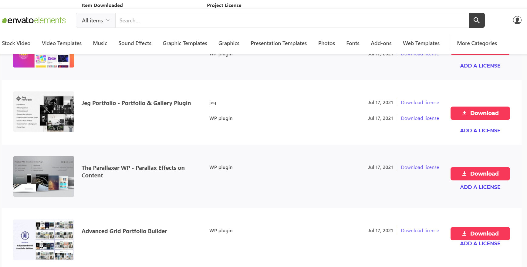Download Advanced Grid Portfolio Builder

coord(480,234)
